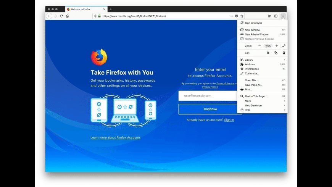The width and height of the screenshot is (332, 187).
Task: Select Save Page As... menu item
Action: click(x=262, y=85)
